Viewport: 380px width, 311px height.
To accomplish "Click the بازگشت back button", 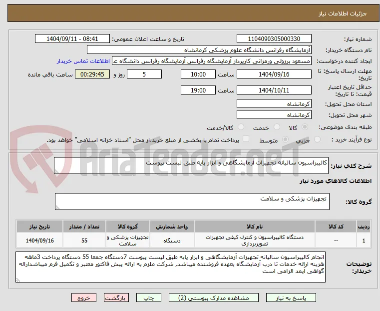I will click(x=116, y=297).
